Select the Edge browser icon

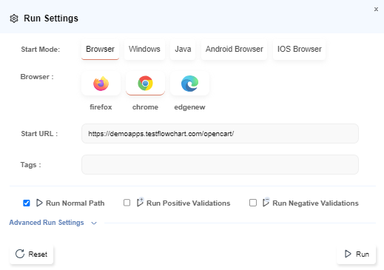pos(189,84)
